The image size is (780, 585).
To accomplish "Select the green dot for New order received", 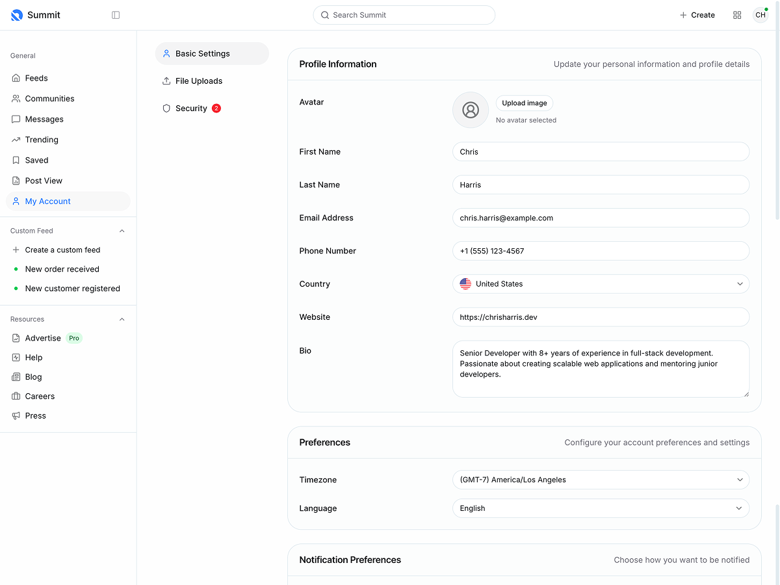I will click(16, 269).
